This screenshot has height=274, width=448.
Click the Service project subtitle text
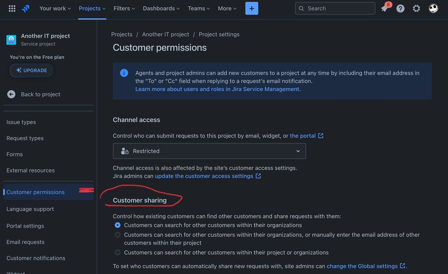click(38, 44)
